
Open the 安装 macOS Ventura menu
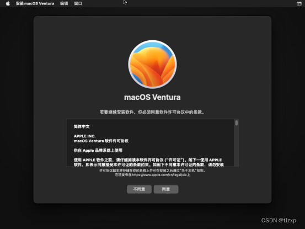point(35,3)
